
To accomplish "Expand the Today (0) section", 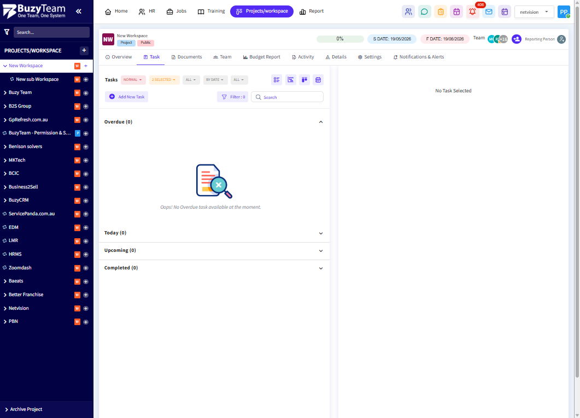I will click(321, 233).
